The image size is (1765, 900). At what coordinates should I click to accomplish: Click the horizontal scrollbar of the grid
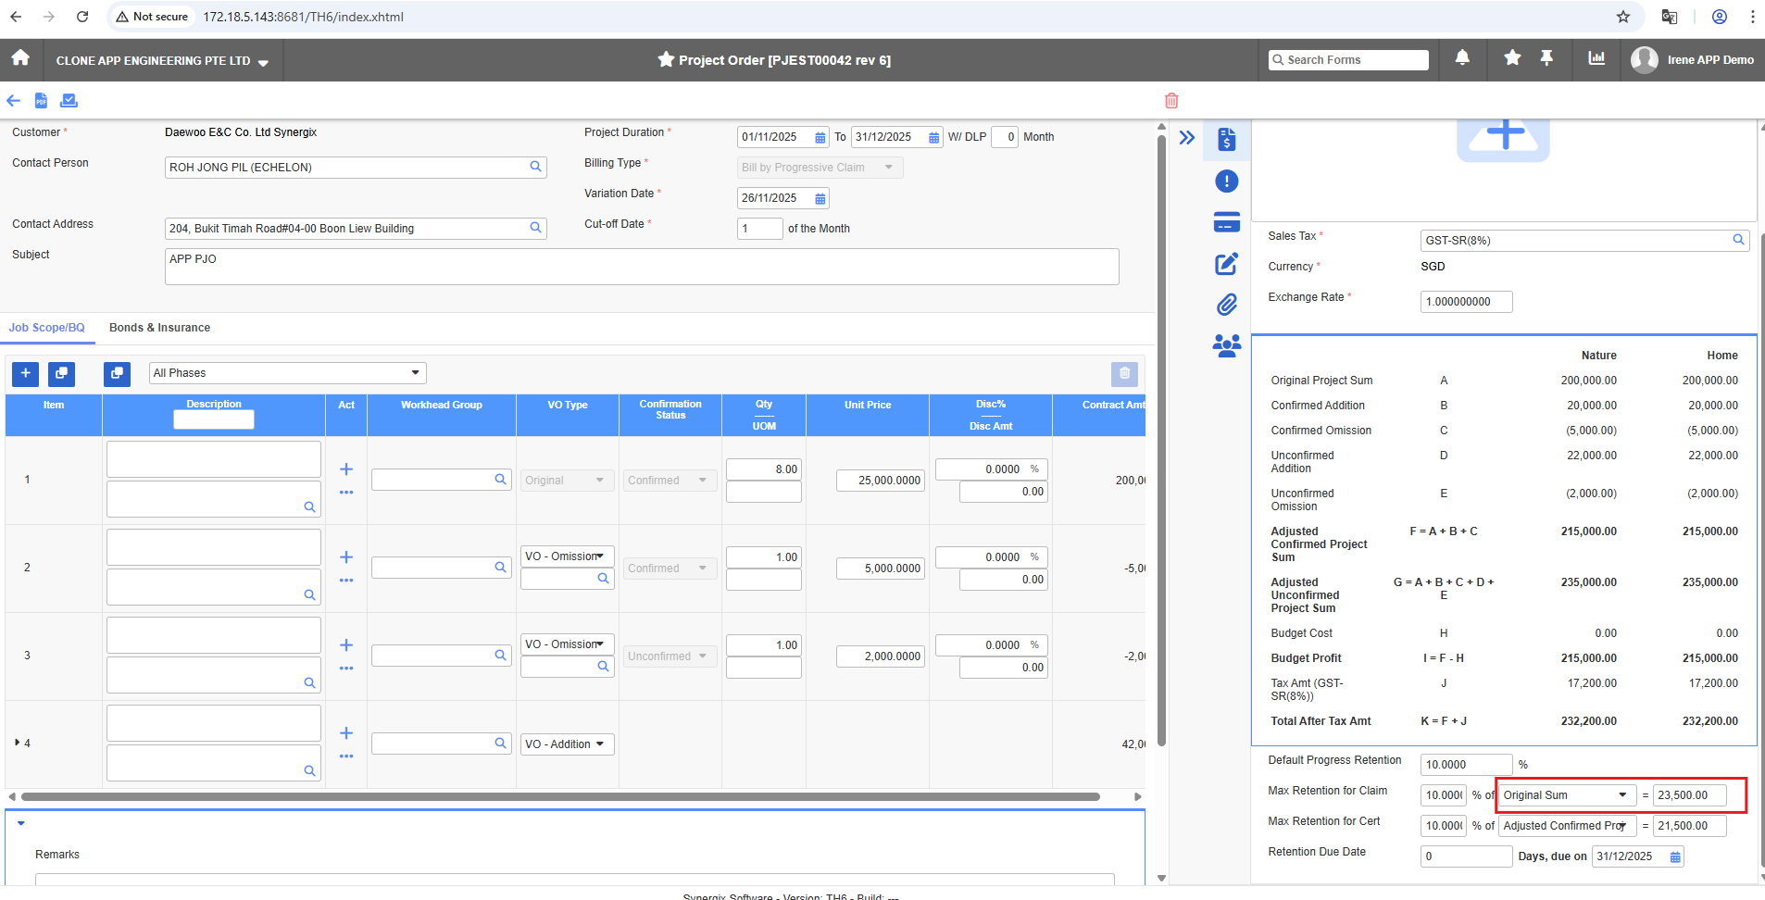pyautogui.click(x=559, y=796)
